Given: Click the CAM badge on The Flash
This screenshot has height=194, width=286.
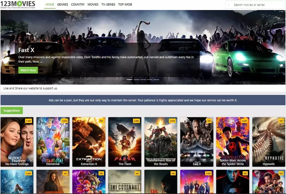Looking at the screenshot, I should click(x=136, y=121).
